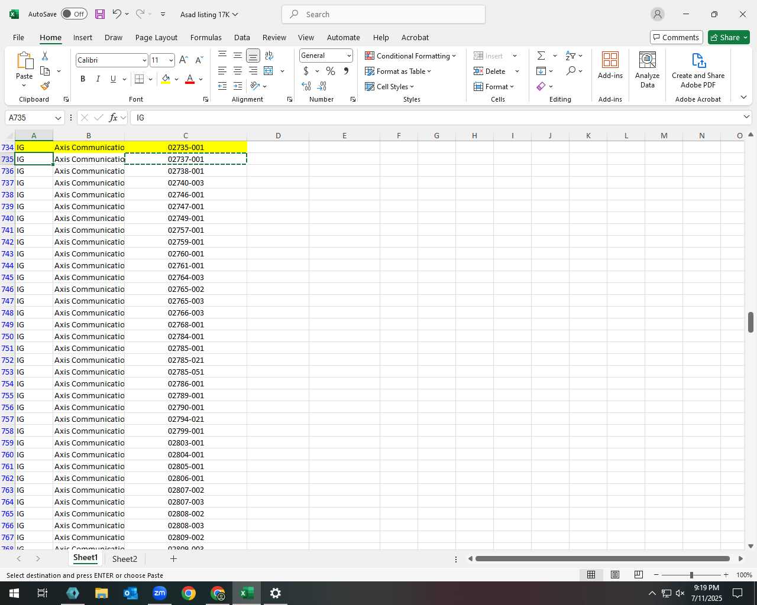
Task: Toggle the AutoSave switch
Action: pos(74,14)
